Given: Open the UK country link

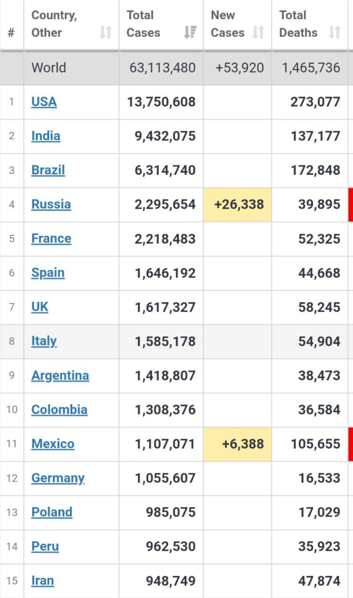Looking at the screenshot, I should pos(40,307).
